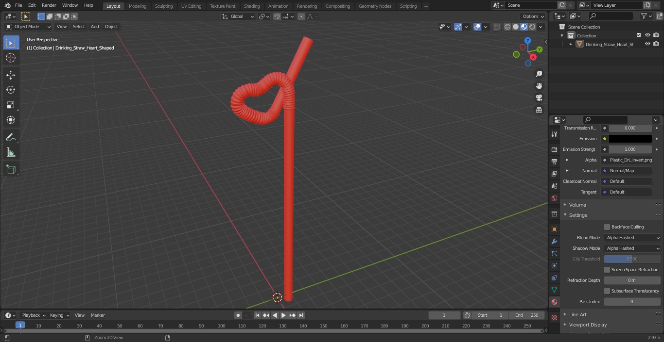
Task: Activate the Rotate tool
Action: click(x=11, y=90)
